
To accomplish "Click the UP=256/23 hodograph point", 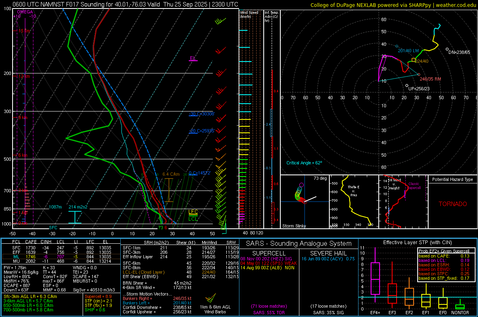I will pyautogui.click(x=407, y=86).
